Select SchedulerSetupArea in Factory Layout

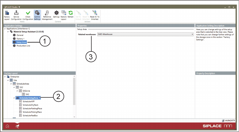[x=29, y=98]
